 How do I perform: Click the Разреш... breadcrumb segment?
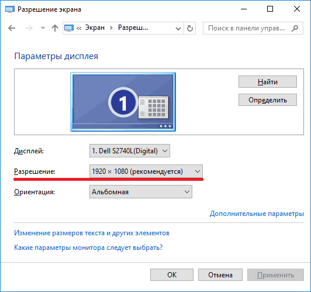pyautogui.click(x=133, y=28)
